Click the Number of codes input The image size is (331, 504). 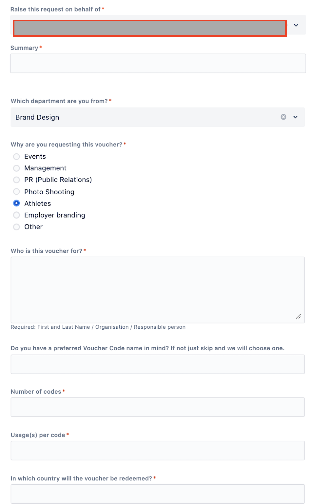[158, 407]
